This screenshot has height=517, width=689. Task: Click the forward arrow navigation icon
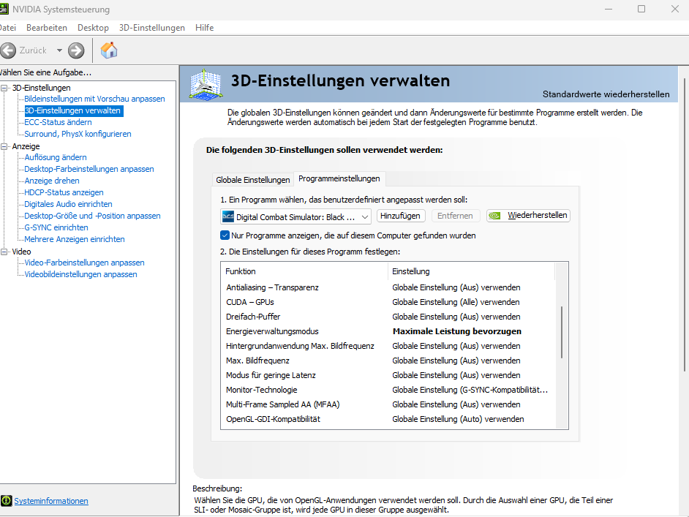click(x=76, y=50)
